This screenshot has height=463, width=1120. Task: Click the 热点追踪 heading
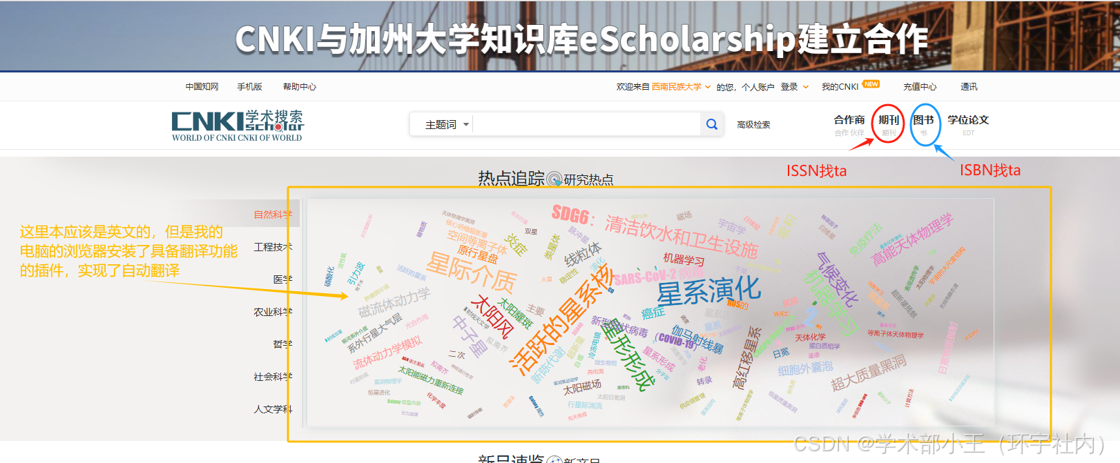pyautogui.click(x=511, y=179)
